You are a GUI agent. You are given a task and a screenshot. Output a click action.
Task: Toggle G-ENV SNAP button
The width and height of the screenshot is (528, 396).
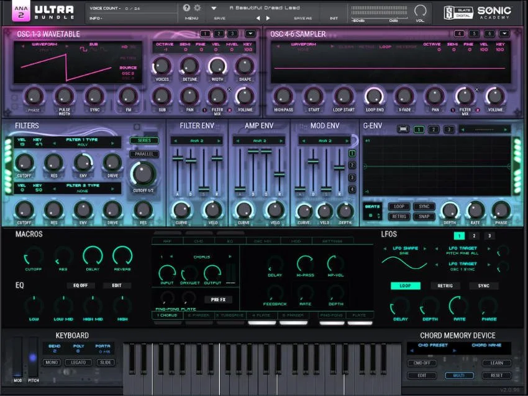click(424, 217)
